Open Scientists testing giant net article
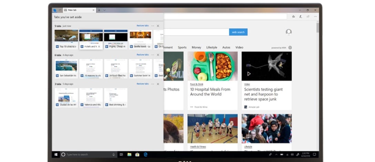Screen dimensions: 375x162 tap(263, 94)
